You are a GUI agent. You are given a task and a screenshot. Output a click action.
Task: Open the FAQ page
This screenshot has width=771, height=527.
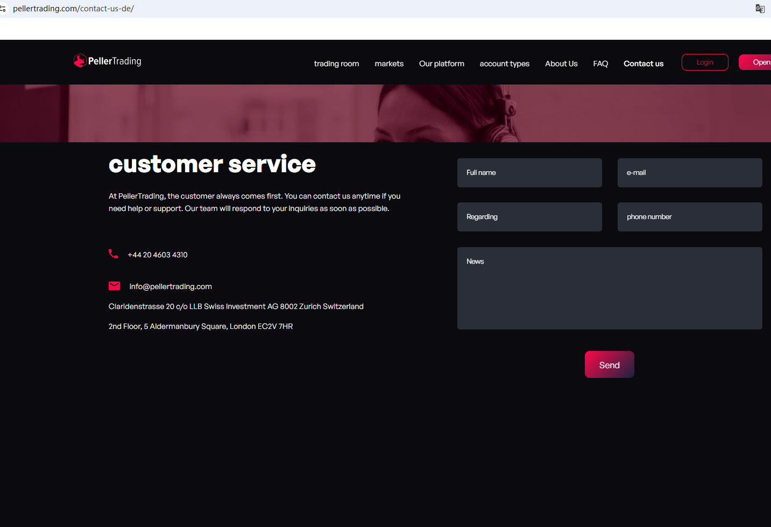click(x=600, y=64)
